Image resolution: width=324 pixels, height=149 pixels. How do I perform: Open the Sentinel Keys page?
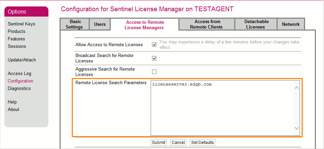pyautogui.click(x=21, y=24)
